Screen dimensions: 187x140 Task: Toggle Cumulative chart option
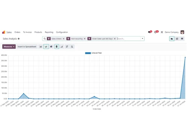[x=62, y=47]
